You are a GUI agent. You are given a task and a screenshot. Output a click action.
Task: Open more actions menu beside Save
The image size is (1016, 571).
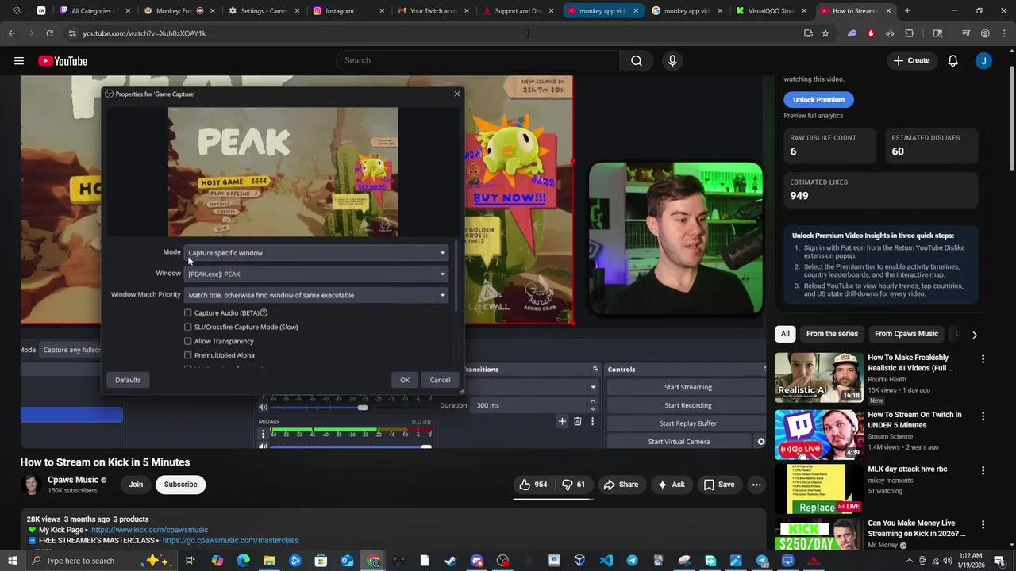pyautogui.click(x=756, y=485)
